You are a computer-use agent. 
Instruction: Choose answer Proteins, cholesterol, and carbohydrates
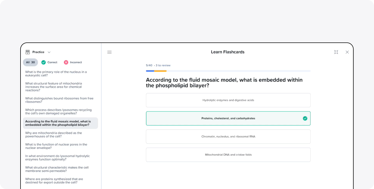click(228, 118)
